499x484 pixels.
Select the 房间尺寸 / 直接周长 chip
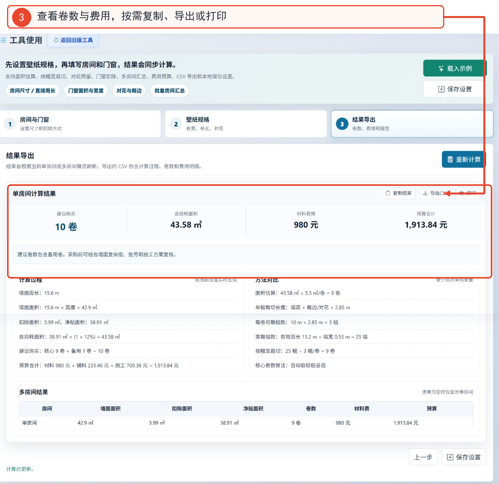pyautogui.click(x=32, y=91)
